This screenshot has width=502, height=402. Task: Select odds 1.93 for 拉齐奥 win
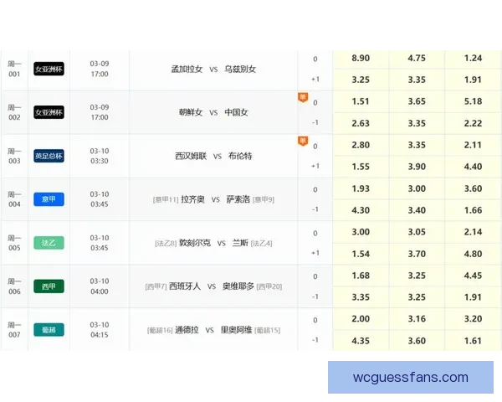tap(361, 188)
